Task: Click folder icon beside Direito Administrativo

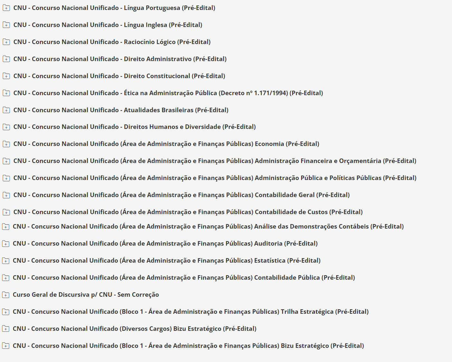Action: pos(6,59)
